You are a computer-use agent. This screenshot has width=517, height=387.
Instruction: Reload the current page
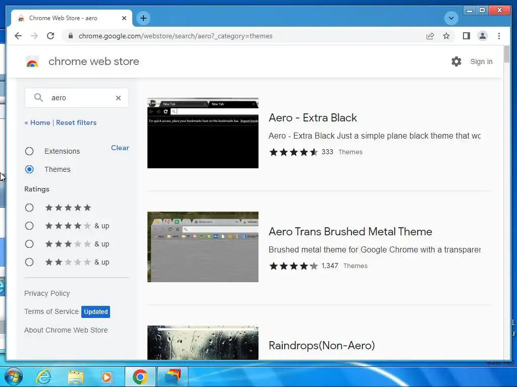[x=50, y=36]
